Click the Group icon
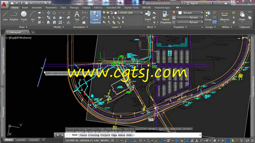255x143 pixels. pyautogui.click(x=208, y=16)
